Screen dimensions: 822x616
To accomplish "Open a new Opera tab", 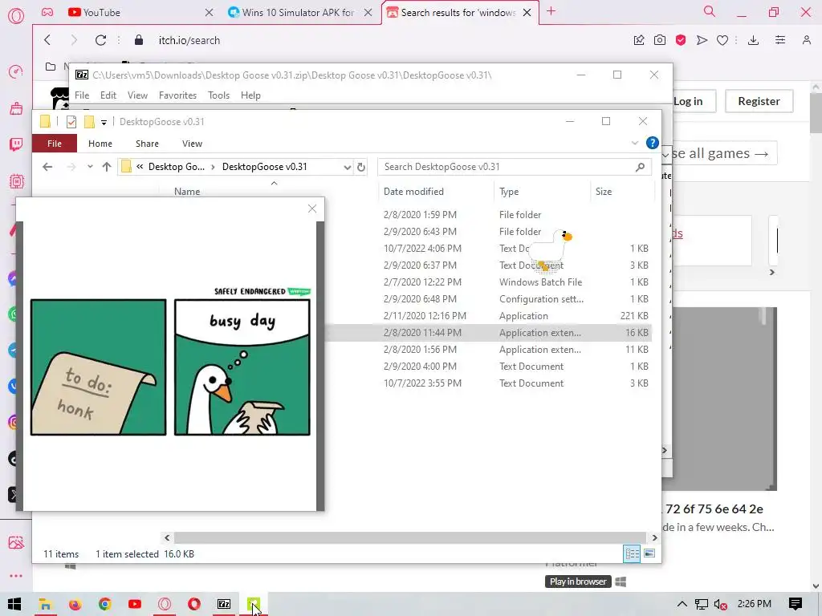I will (x=551, y=11).
